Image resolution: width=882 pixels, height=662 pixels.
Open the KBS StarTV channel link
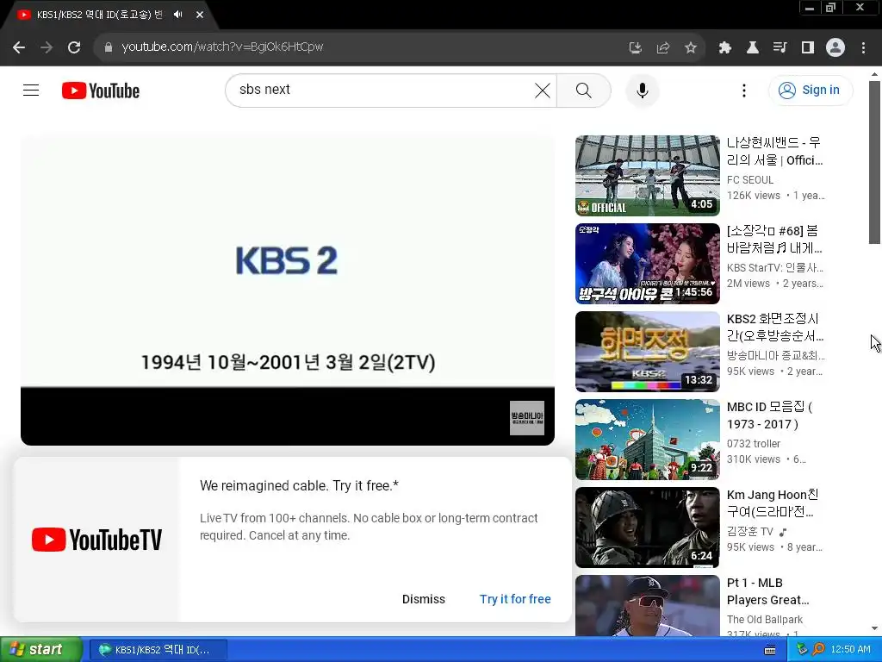[x=774, y=268]
